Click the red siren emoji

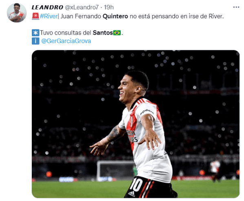35,16
